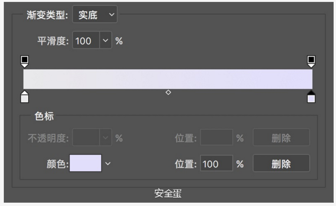Select the white left color stop

25,97
